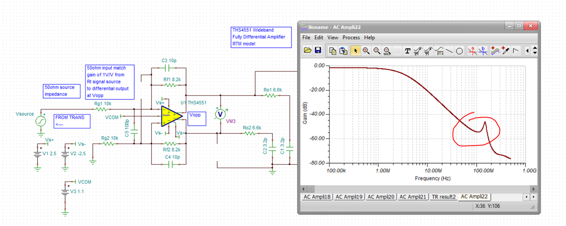
Task: Open the Edit menu
Action: 318,38
